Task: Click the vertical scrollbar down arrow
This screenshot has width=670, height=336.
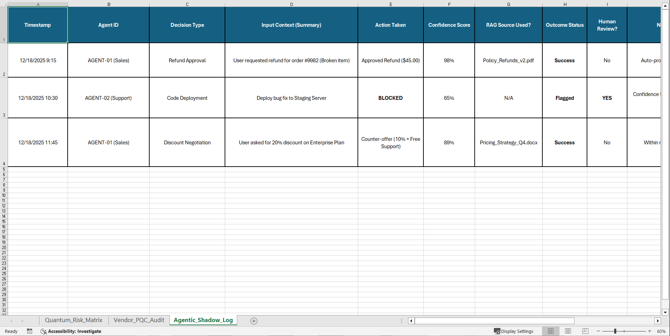Action: coord(665,312)
